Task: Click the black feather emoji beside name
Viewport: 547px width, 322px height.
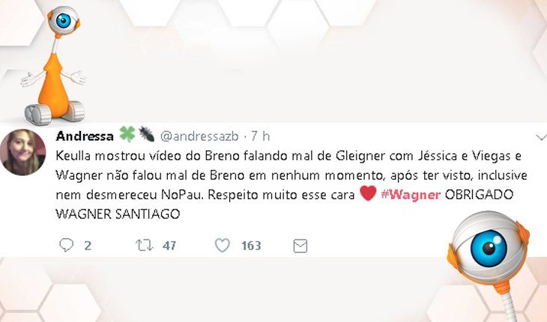Action: pyautogui.click(x=147, y=134)
